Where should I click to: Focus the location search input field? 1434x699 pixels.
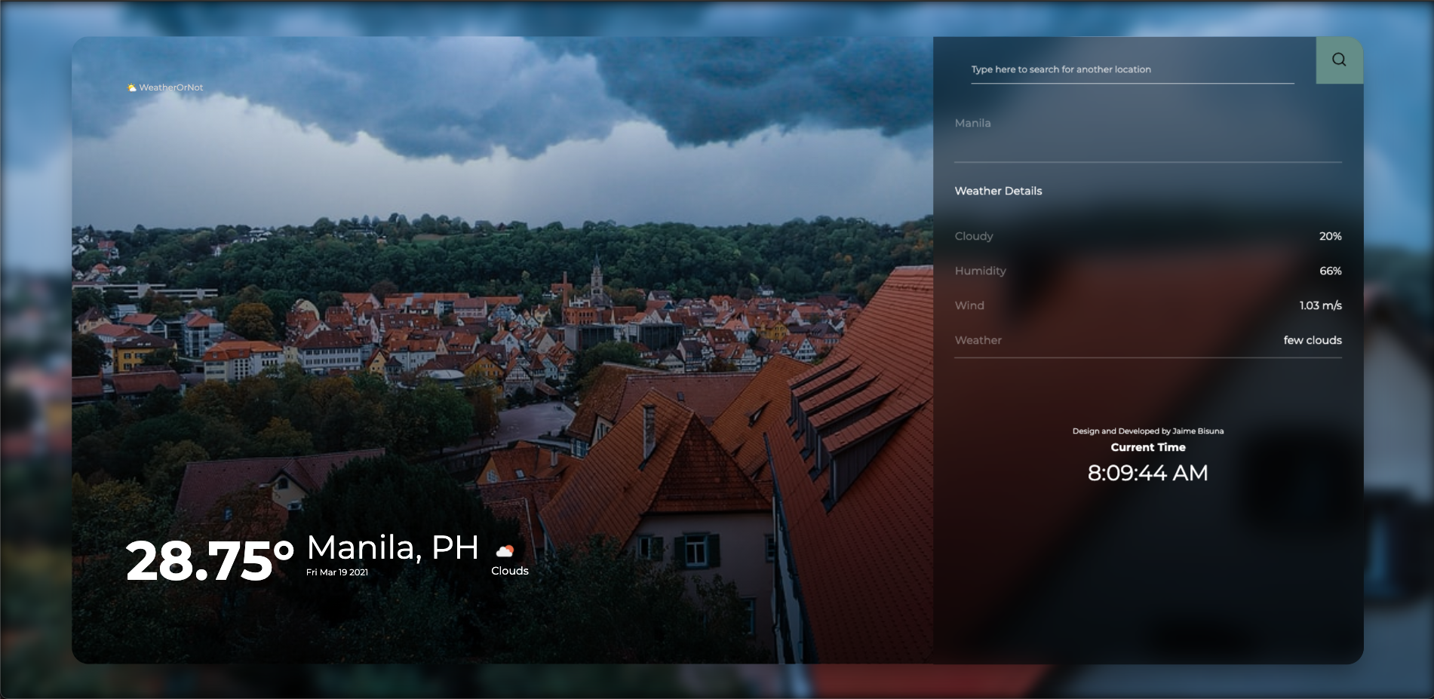point(1132,69)
